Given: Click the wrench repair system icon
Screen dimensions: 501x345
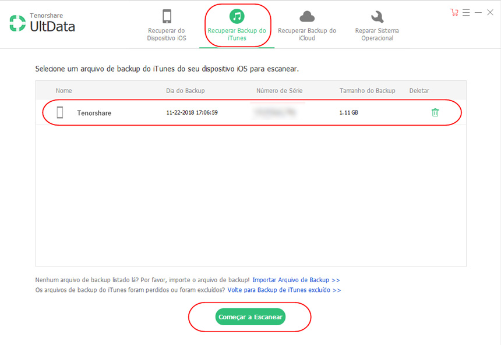Looking at the screenshot, I should (377, 17).
